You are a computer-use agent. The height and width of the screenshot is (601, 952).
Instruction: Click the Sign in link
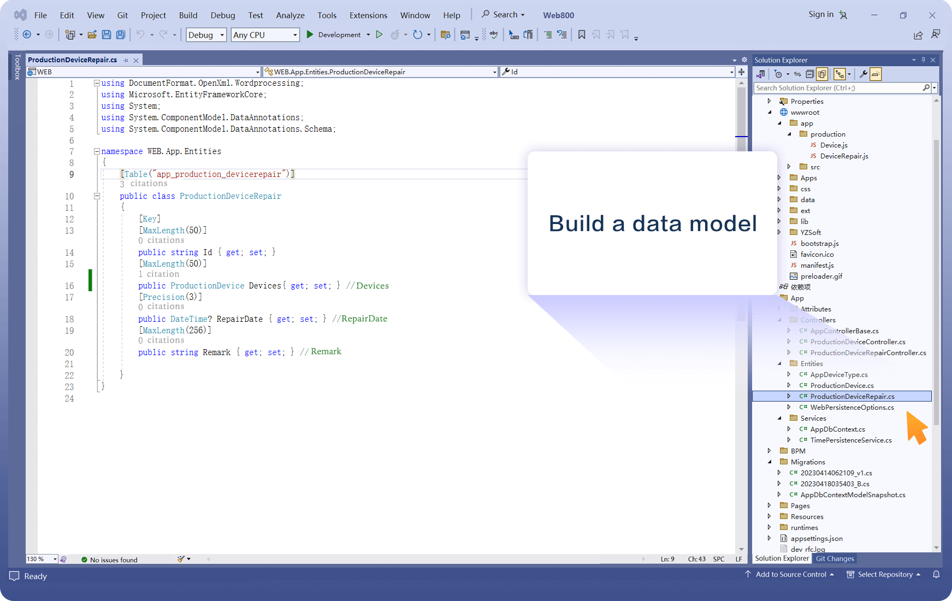coord(821,15)
